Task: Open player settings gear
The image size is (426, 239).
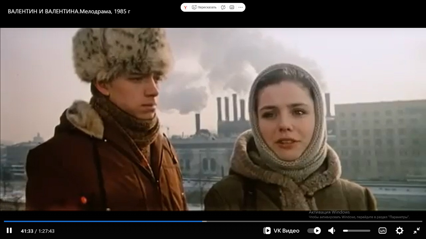Action: [399, 231]
